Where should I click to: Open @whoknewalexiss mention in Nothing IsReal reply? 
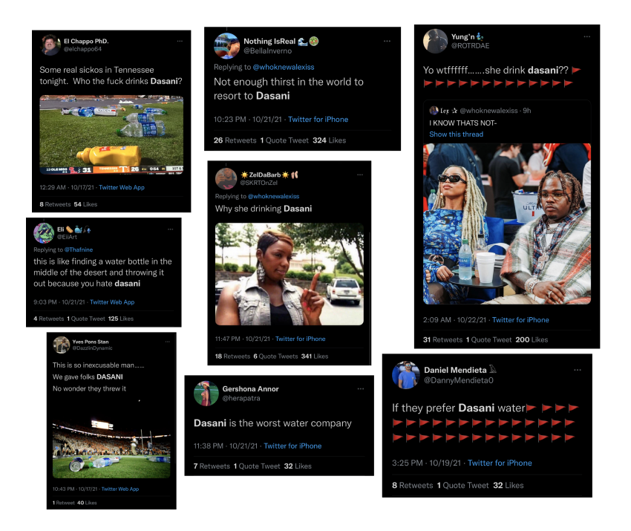[284, 67]
